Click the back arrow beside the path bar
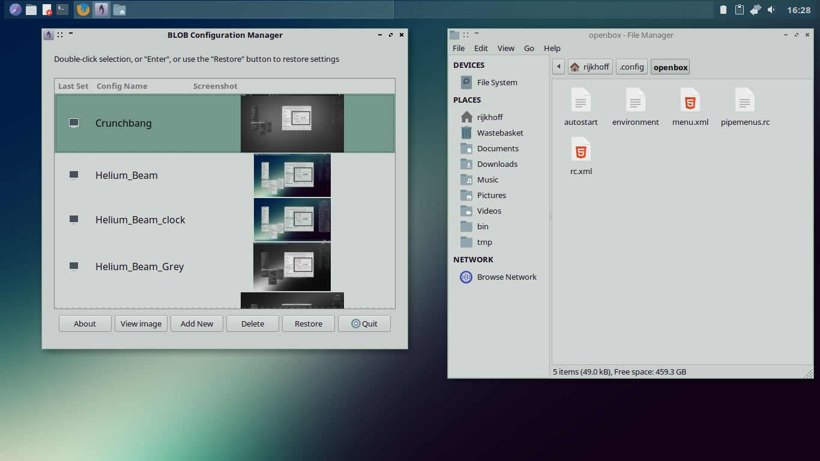820x461 pixels. tap(559, 67)
